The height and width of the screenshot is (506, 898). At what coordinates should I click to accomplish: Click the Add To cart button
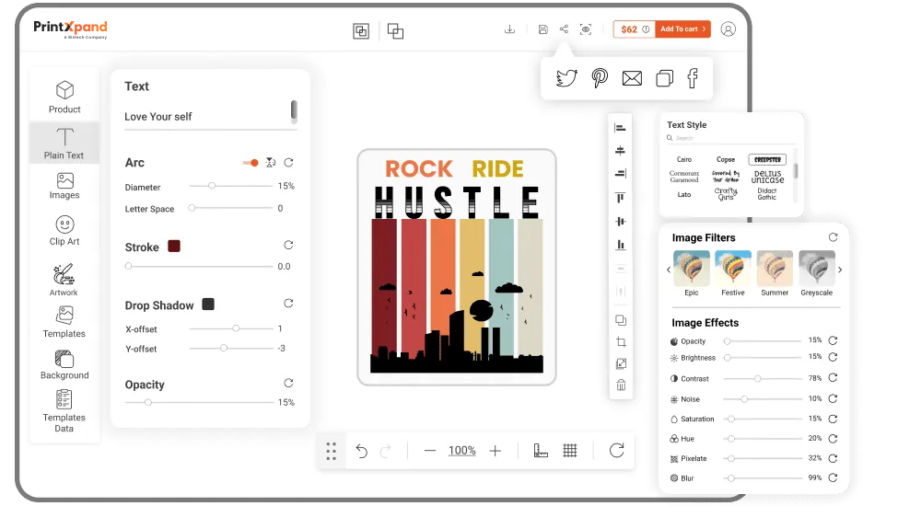point(682,29)
